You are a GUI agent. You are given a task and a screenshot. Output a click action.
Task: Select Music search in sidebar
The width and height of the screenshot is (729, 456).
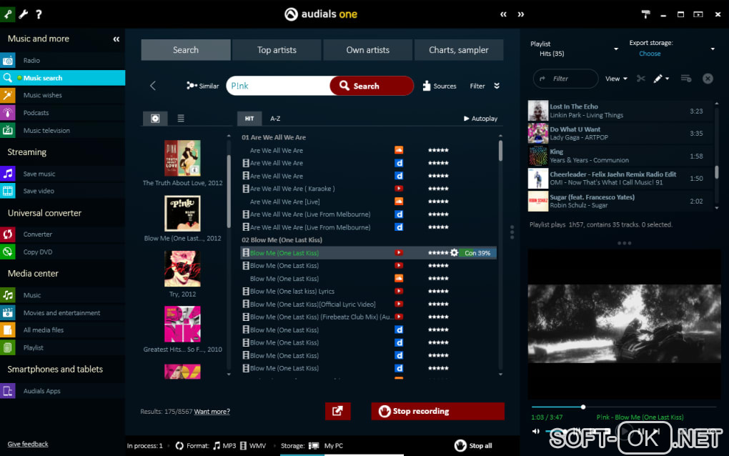pyautogui.click(x=62, y=78)
